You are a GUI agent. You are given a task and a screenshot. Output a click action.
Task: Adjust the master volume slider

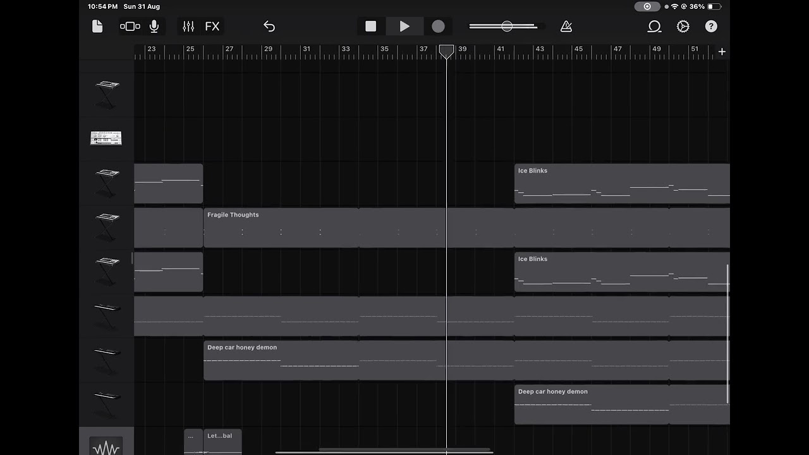click(x=507, y=26)
